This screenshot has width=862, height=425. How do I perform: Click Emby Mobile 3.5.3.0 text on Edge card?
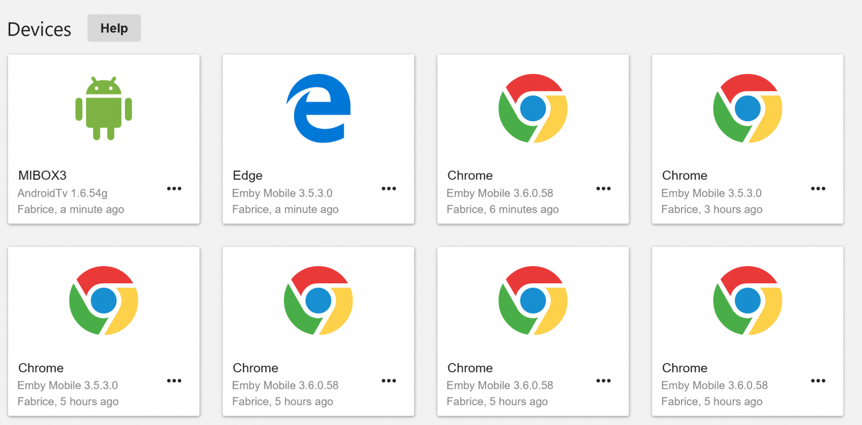pos(282,193)
